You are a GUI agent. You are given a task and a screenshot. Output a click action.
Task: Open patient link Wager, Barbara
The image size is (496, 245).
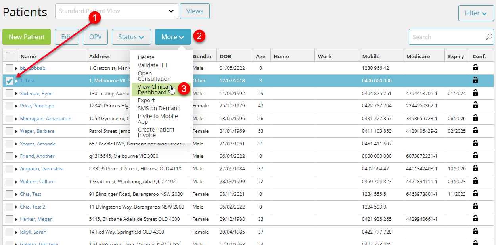37,131
